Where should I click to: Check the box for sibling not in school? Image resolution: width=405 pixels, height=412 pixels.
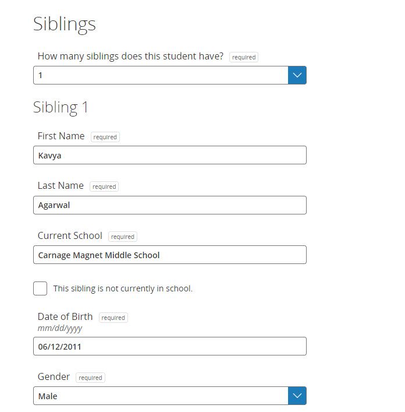pos(40,288)
